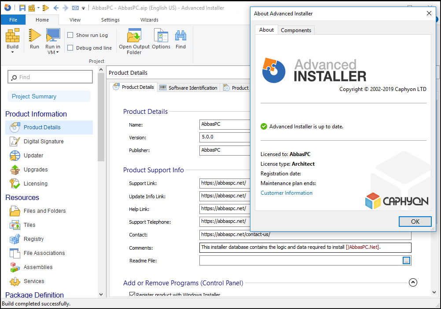Switch to Components tab in About dialog
The width and height of the screenshot is (441, 309).
click(x=296, y=30)
